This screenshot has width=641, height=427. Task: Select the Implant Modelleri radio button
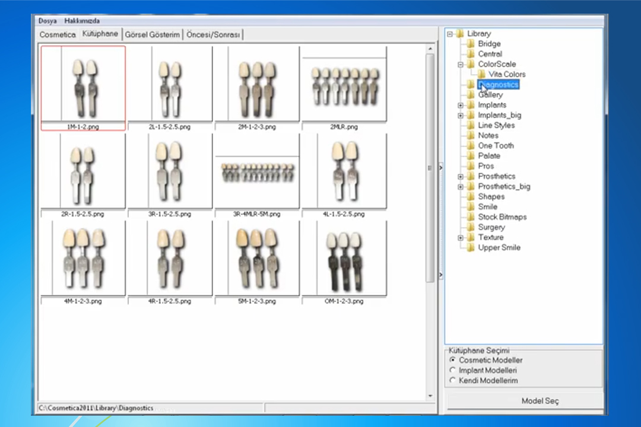coord(452,370)
